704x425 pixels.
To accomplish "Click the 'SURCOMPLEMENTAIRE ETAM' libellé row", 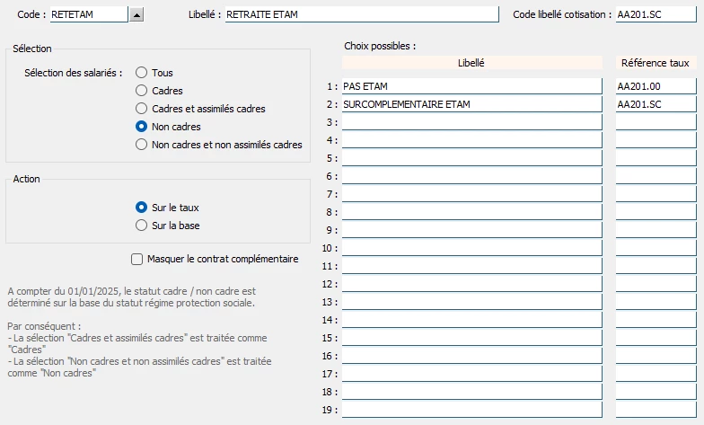I will tap(471, 104).
